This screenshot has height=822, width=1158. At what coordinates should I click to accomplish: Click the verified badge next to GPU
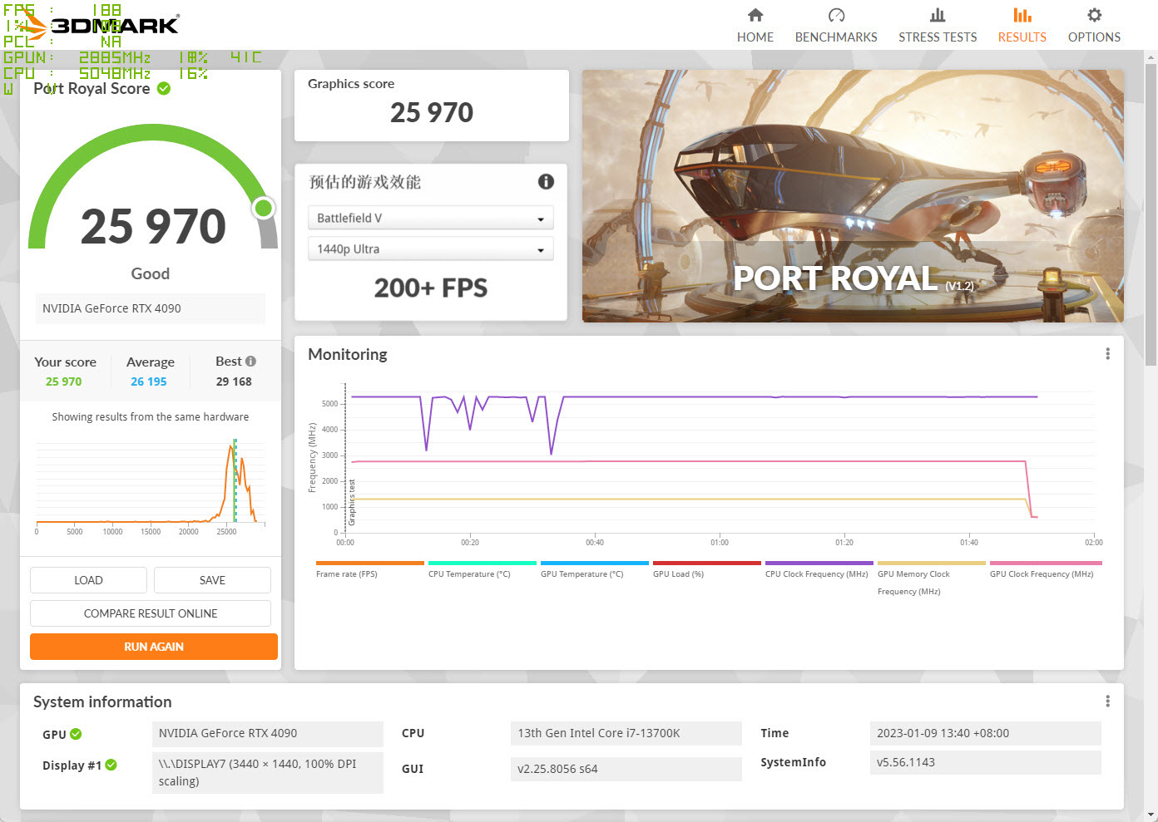pos(77,734)
